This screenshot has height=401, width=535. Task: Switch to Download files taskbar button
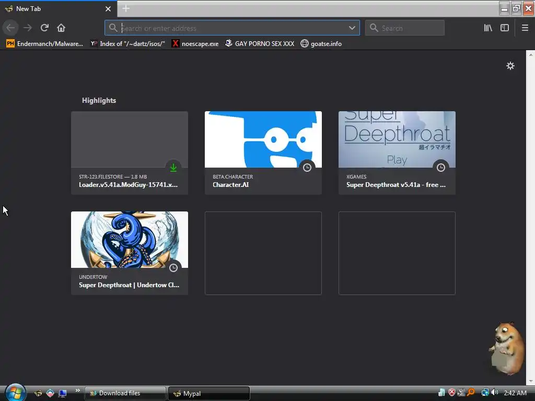(x=125, y=393)
